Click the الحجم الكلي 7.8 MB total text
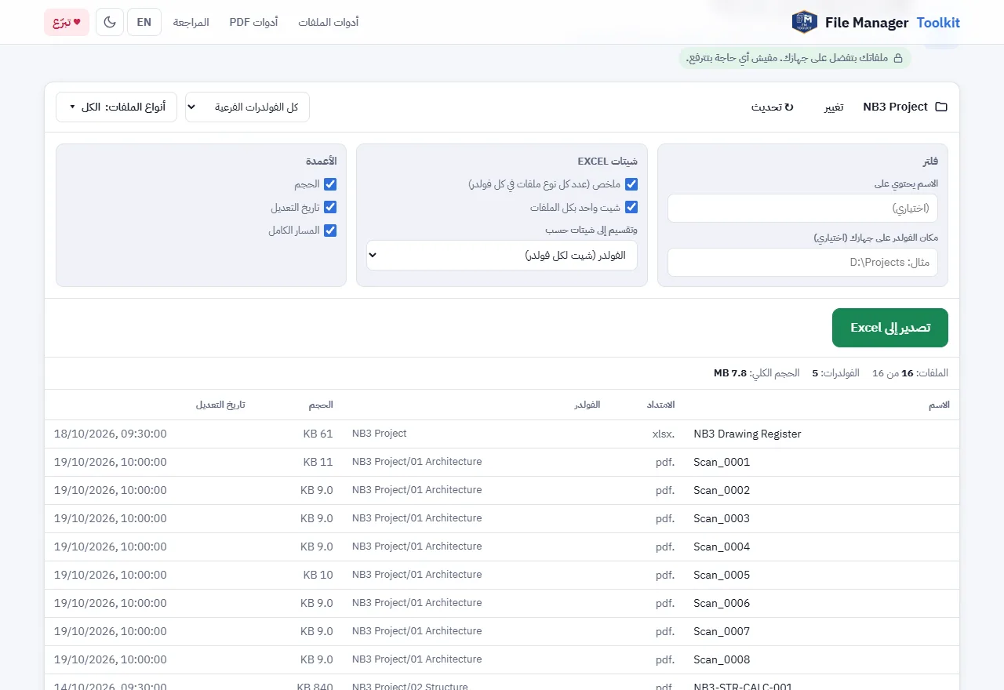The image size is (1004, 690). (x=756, y=373)
